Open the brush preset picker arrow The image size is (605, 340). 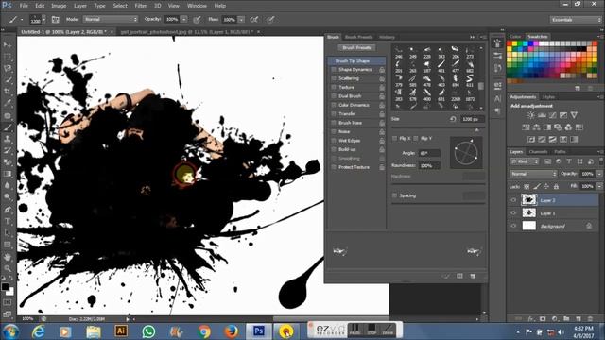point(43,19)
